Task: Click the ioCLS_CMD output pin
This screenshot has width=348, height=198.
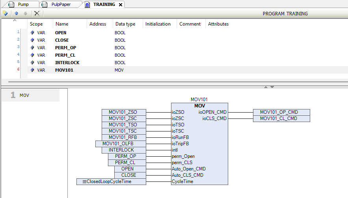Action: pyautogui.click(x=214, y=118)
